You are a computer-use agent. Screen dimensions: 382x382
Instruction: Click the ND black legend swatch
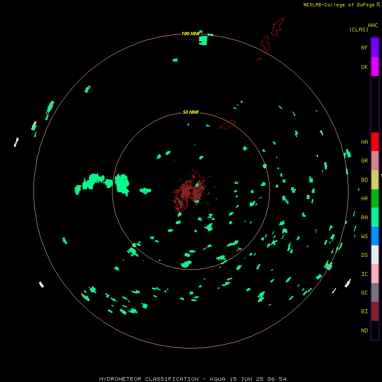pos(375,330)
